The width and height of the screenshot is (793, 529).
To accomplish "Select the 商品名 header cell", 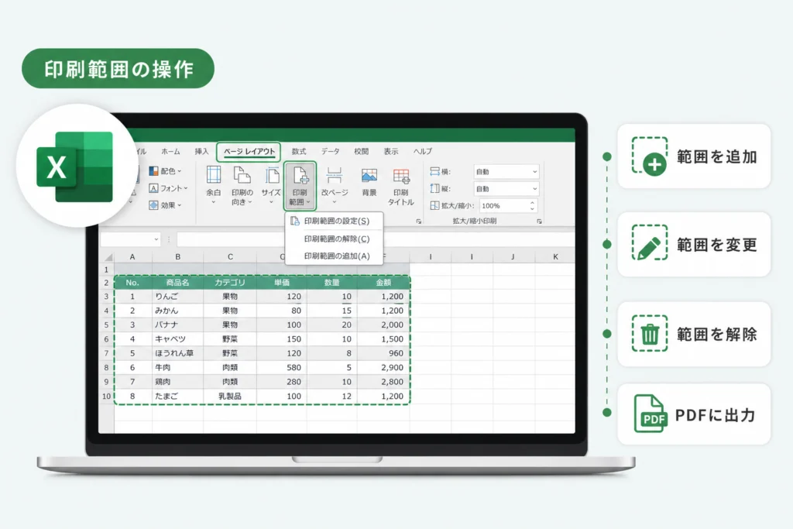I will 177,283.
